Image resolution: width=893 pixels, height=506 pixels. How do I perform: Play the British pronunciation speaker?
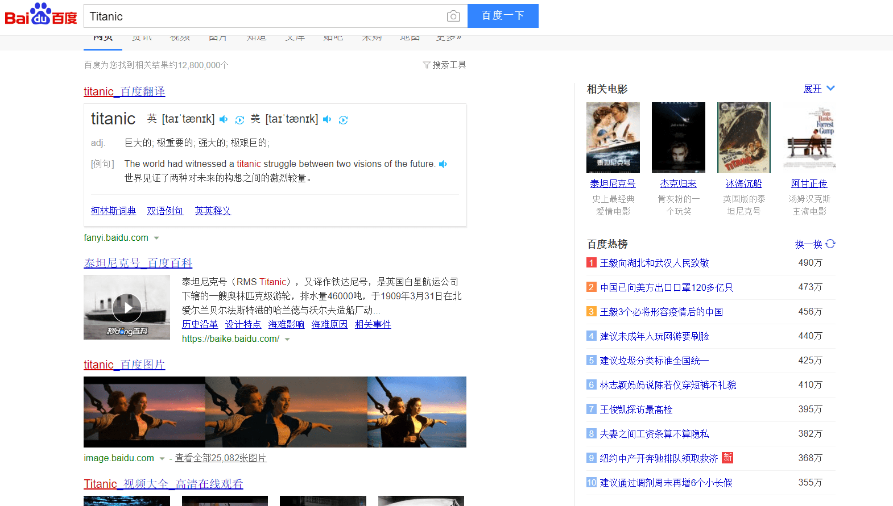coord(224,119)
